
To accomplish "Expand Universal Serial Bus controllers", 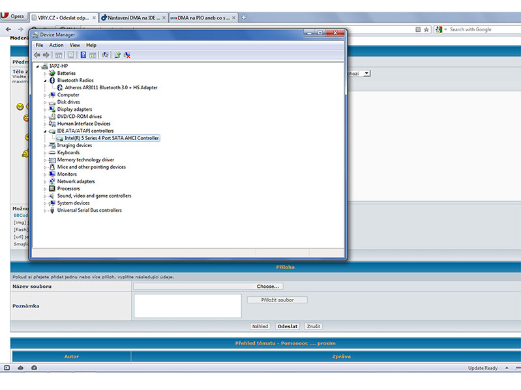I will click(x=45, y=210).
